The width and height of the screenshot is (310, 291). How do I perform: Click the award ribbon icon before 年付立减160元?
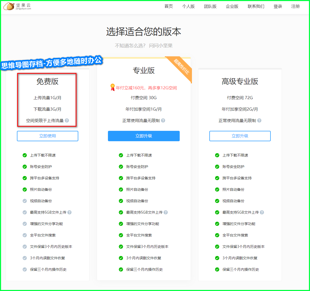point(113,87)
